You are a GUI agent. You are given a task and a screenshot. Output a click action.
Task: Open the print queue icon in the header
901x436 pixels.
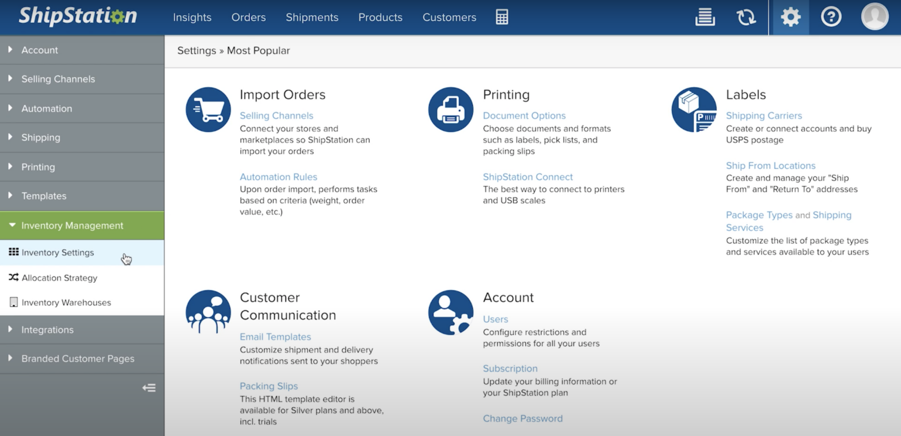pos(704,17)
